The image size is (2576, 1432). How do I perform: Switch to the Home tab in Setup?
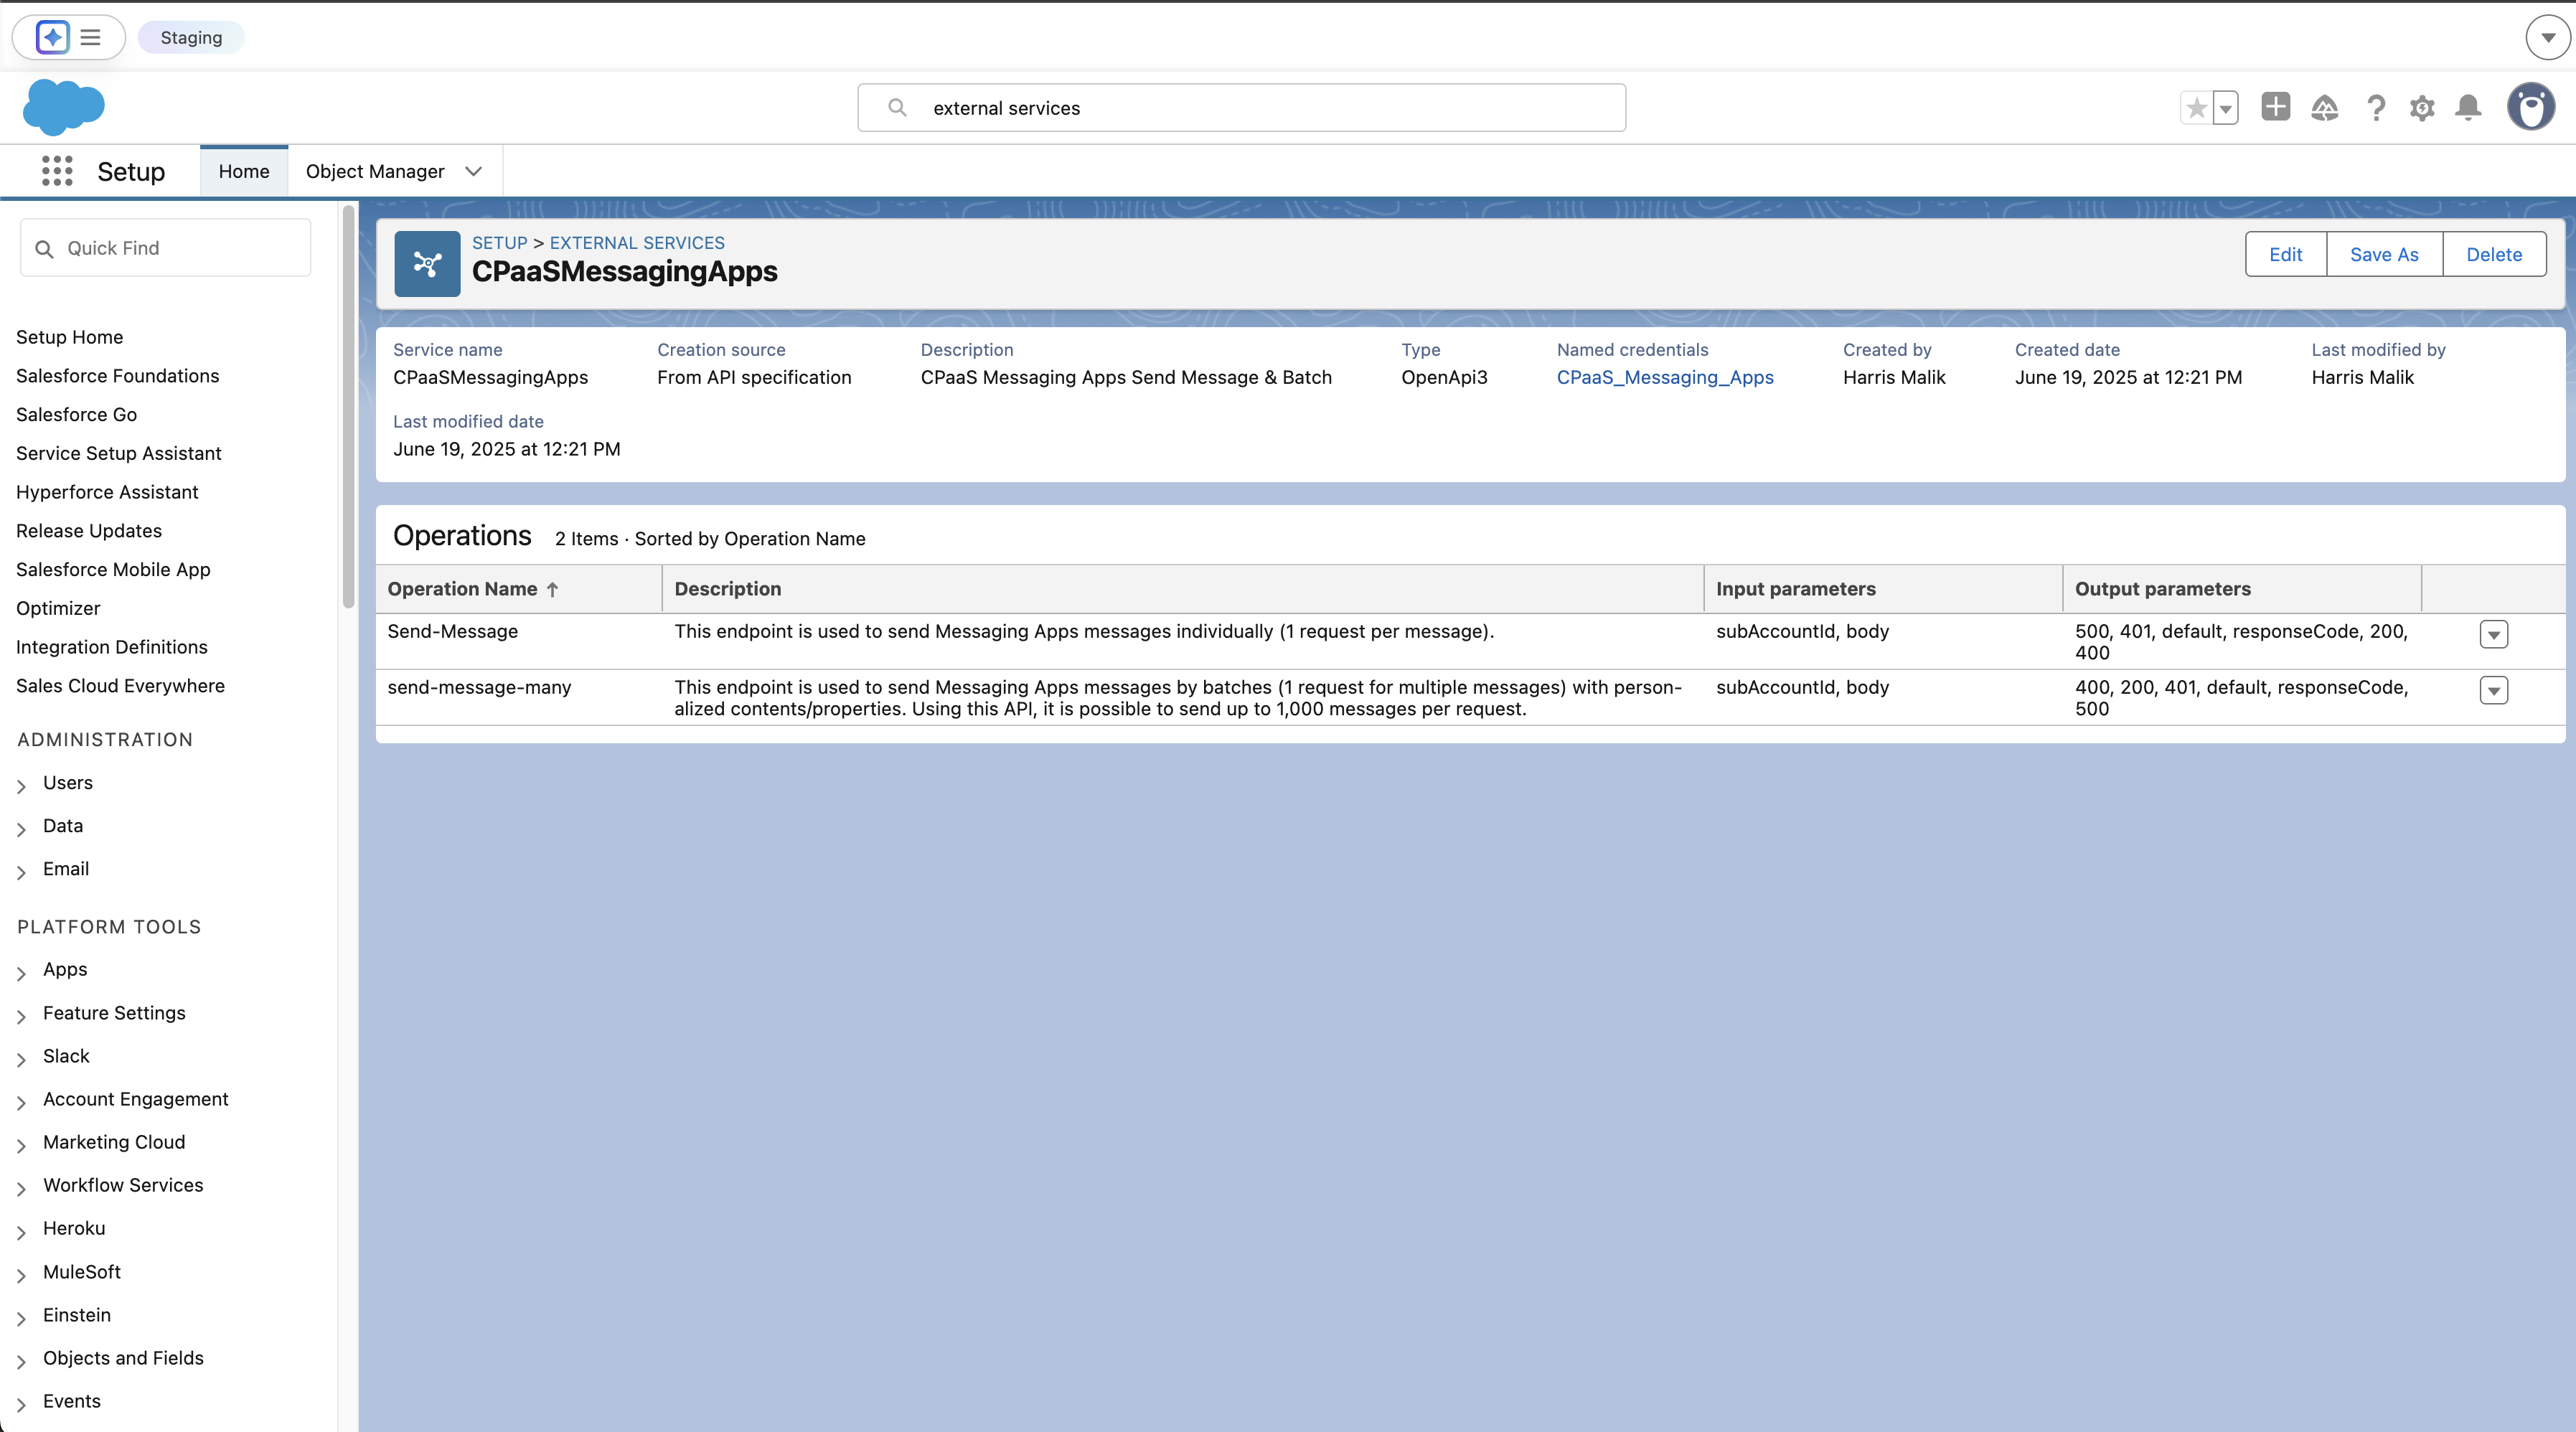[243, 170]
